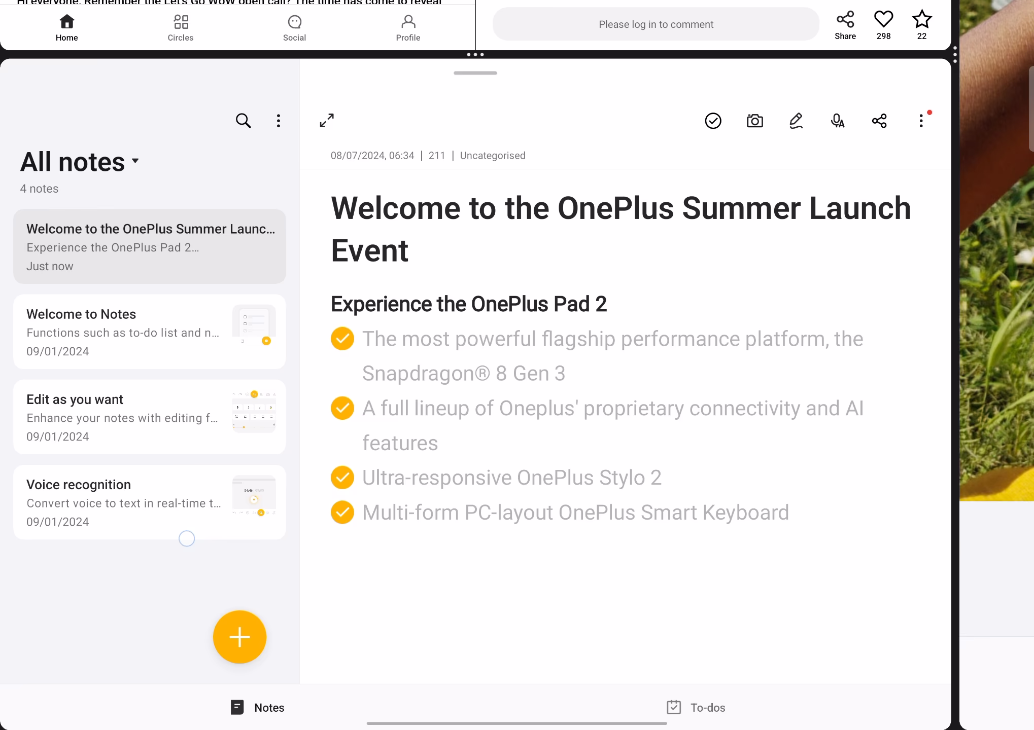Uncheck the Snapdragon 8 Gen 3 item
Image resolution: width=1034 pixels, height=730 pixels.
pos(342,339)
